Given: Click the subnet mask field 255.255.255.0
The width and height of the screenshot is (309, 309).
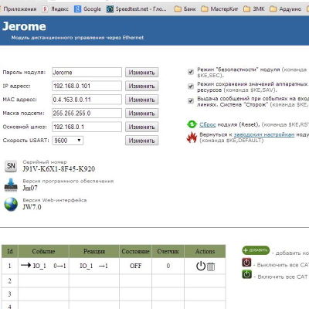Looking at the screenshot, I should [87, 114].
